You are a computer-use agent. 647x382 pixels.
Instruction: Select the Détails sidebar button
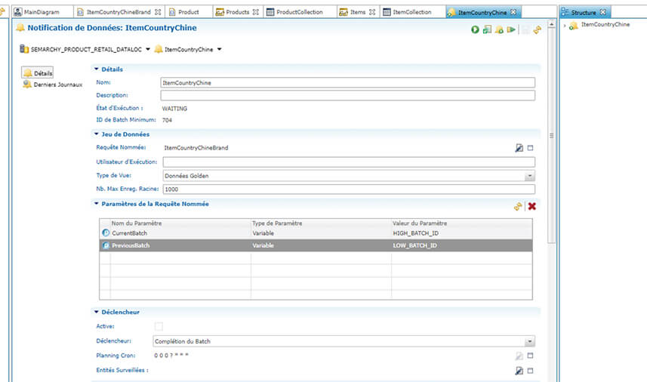coord(38,72)
